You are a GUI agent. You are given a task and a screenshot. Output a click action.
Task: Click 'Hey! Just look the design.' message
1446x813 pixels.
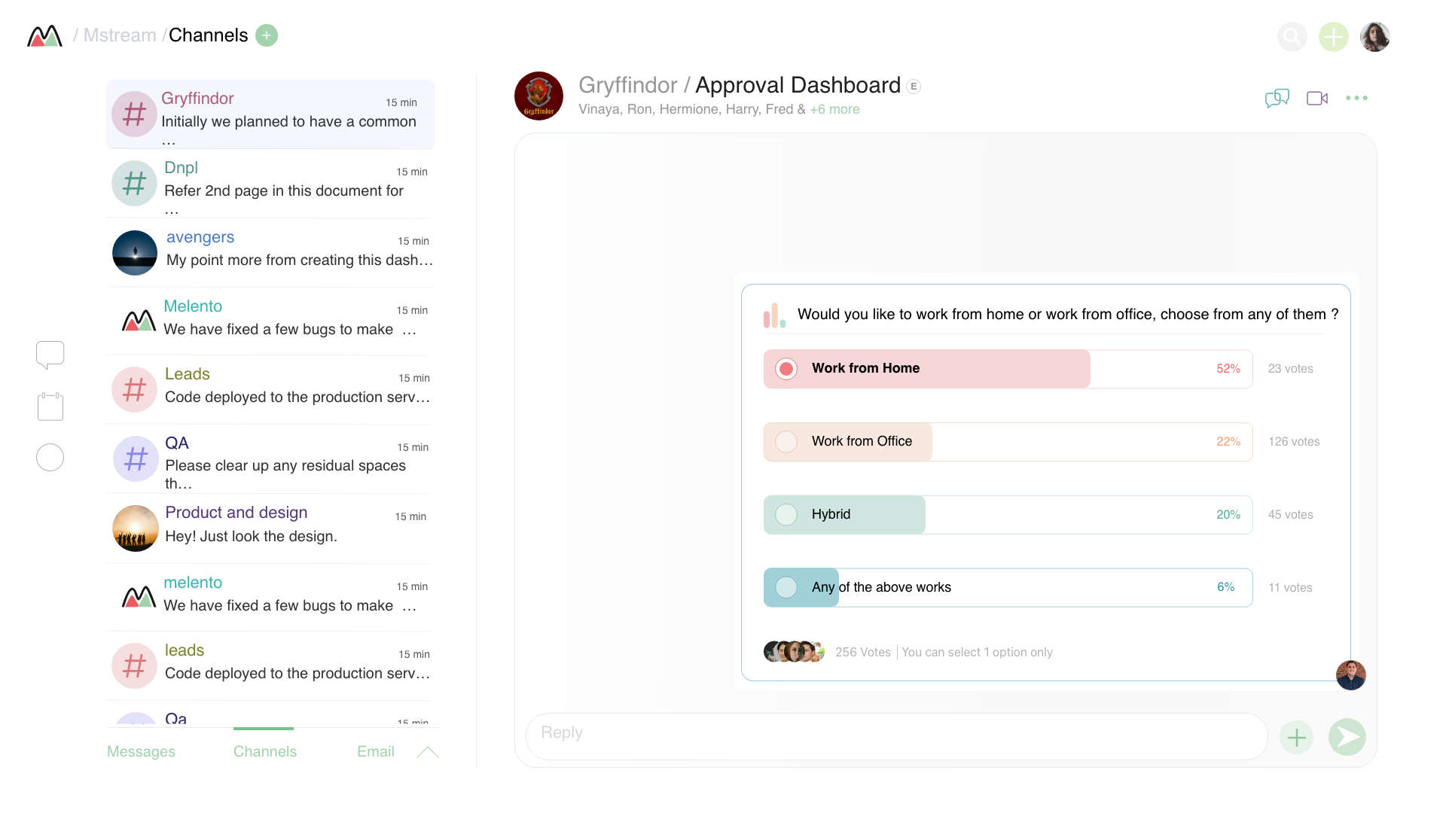(251, 537)
